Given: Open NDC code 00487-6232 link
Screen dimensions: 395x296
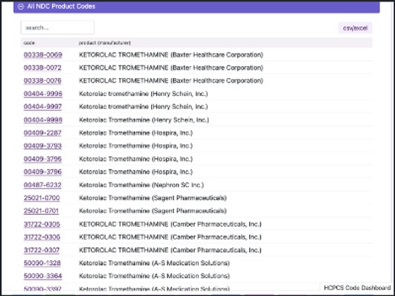Looking at the screenshot, I should coord(42,185).
